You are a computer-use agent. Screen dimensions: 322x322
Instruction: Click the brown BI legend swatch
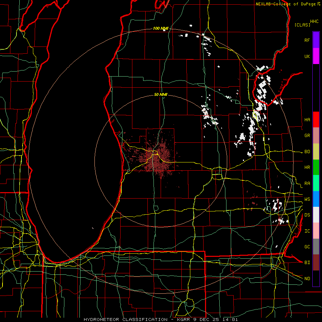click(316, 263)
